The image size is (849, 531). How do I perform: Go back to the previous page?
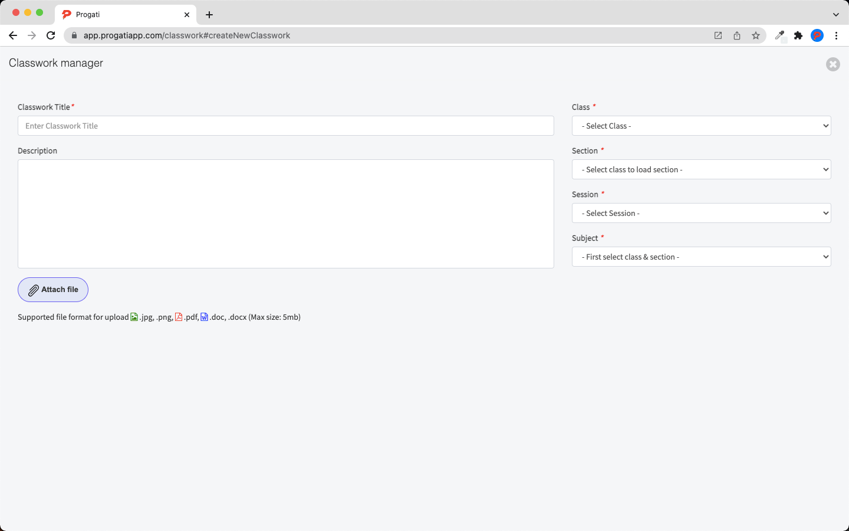[13, 35]
